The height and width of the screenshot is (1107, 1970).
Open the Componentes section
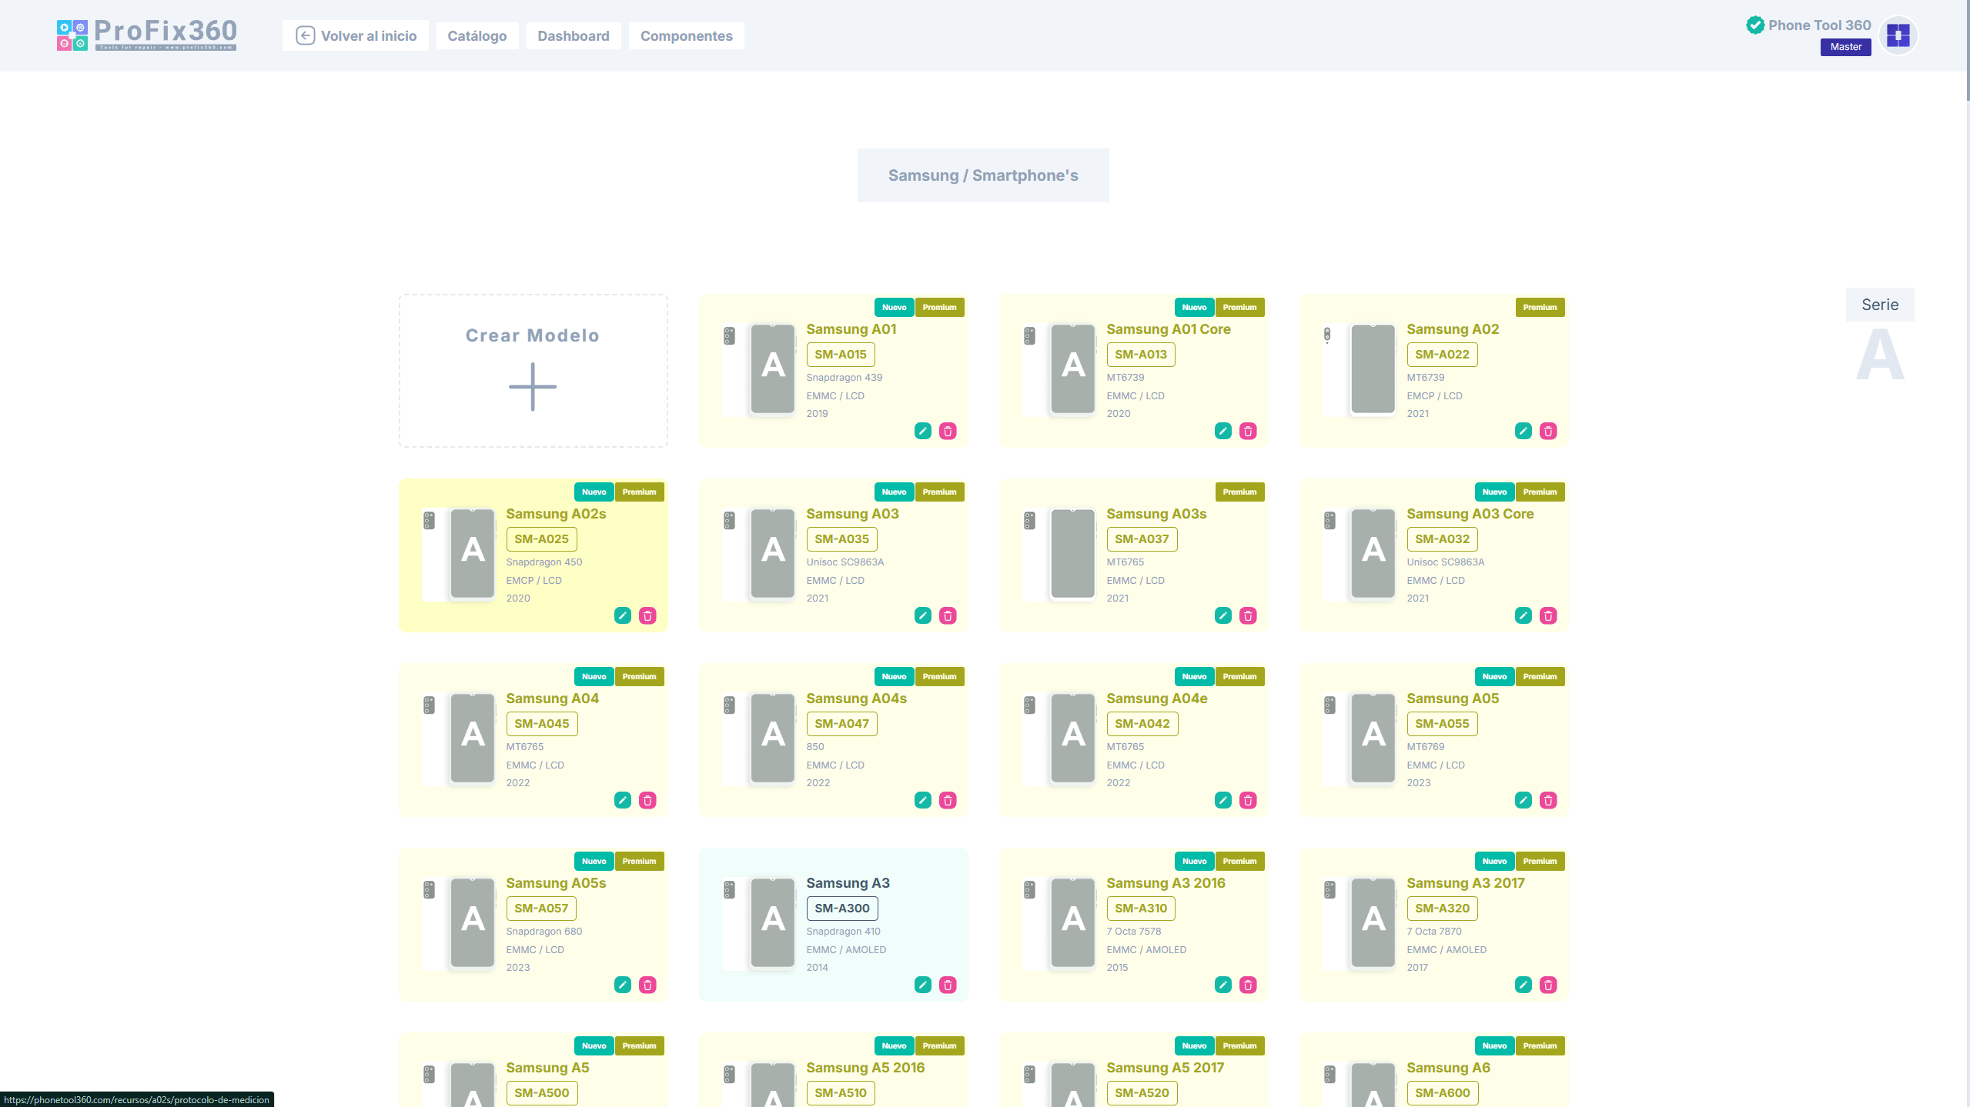click(x=686, y=36)
